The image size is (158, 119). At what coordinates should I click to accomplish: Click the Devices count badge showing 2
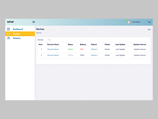[49, 40]
